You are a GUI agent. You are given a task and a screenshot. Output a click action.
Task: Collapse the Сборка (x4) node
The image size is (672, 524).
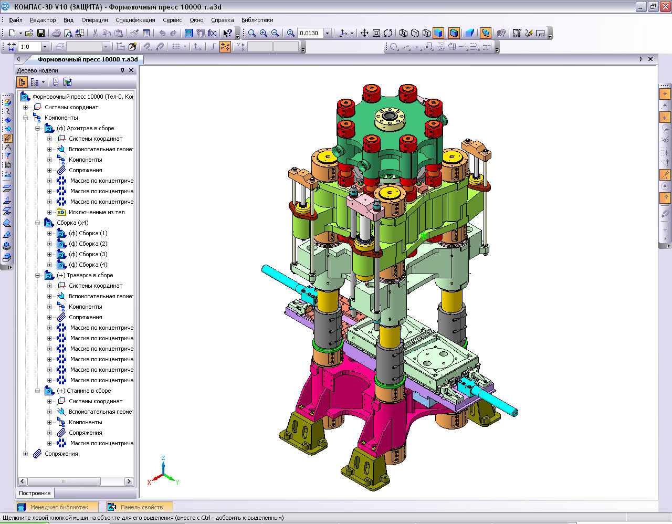coord(37,223)
